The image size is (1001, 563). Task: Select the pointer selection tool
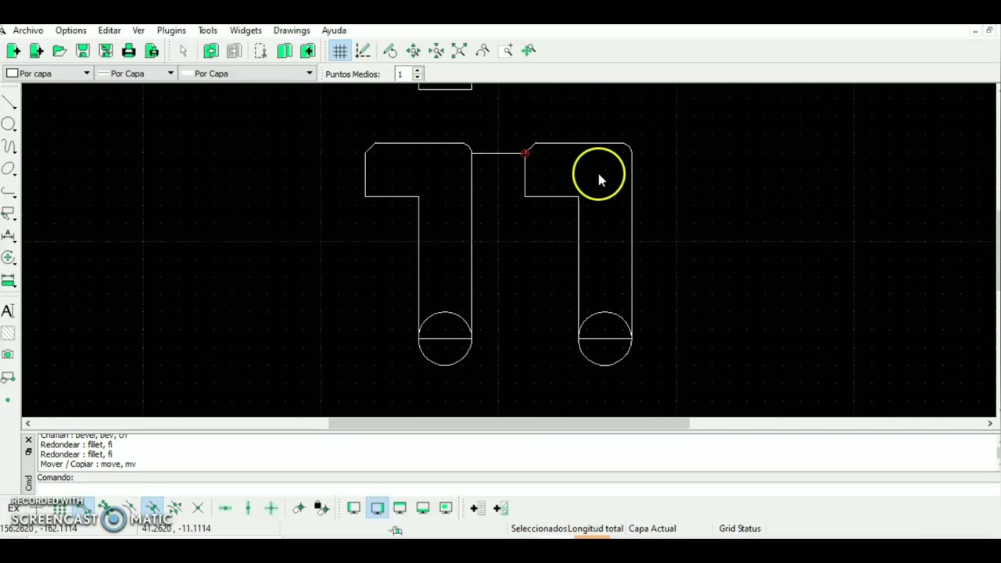[183, 51]
